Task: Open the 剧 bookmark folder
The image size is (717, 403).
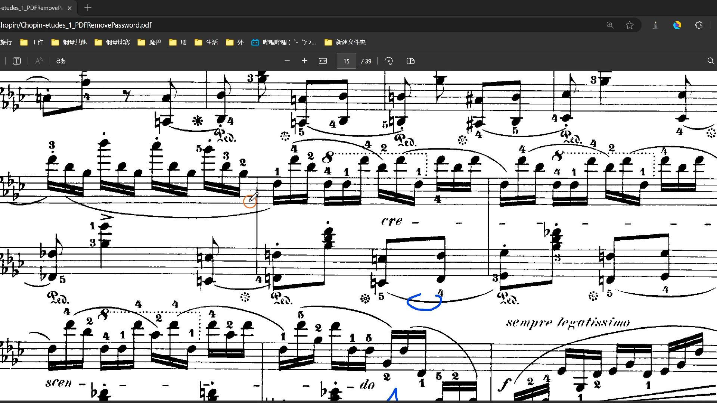Action: pyautogui.click(x=178, y=42)
